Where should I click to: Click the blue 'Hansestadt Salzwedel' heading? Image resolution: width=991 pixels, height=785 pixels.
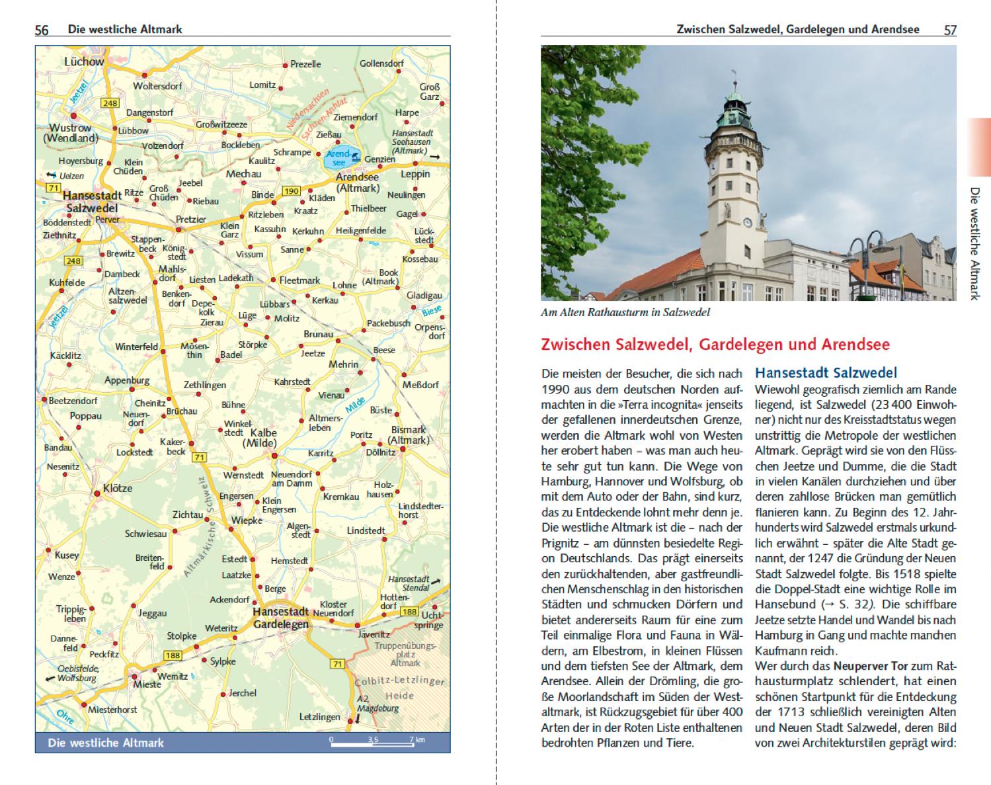click(826, 372)
